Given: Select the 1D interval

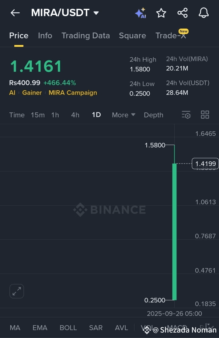Looking at the screenshot, I should (x=96, y=115).
